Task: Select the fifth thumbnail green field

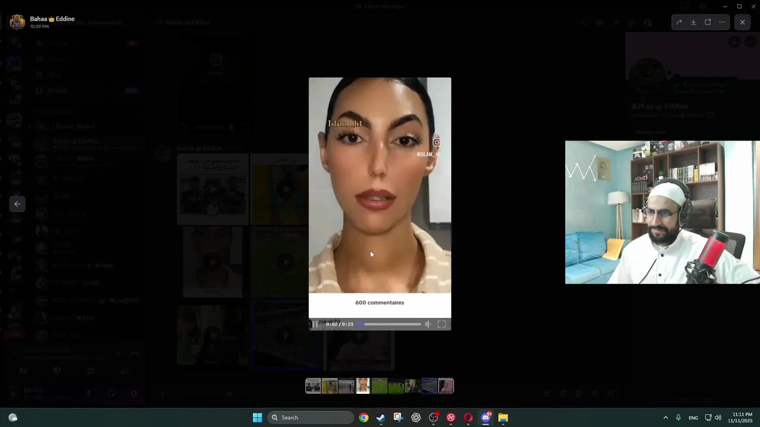Action: pos(379,386)
